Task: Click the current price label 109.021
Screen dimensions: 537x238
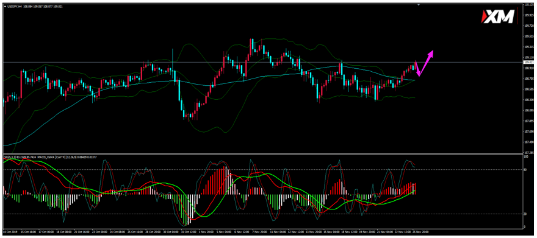Action: coord(529,62)
